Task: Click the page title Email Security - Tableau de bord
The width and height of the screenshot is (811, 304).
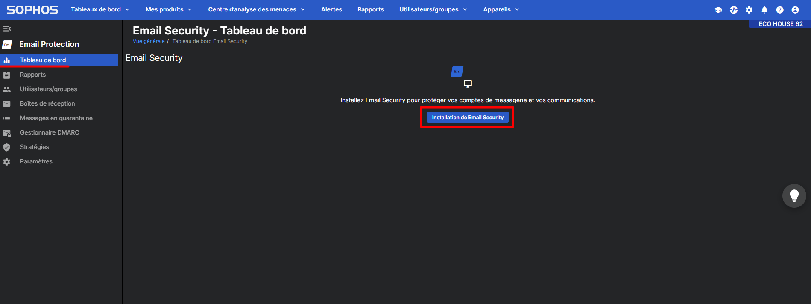Action: [220, 31]
